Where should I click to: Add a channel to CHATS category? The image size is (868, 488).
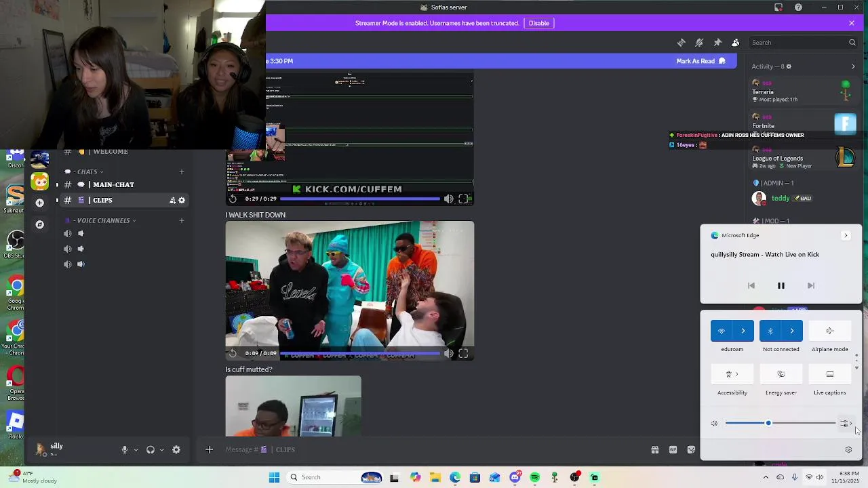181,172
